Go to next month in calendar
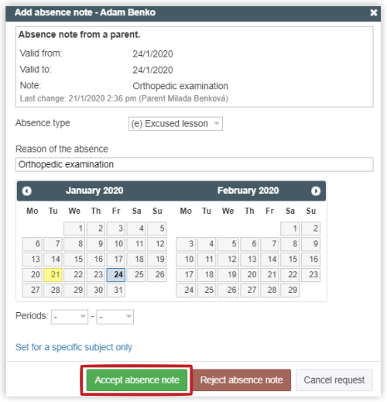Screen dimensions: 387x402 316,191
